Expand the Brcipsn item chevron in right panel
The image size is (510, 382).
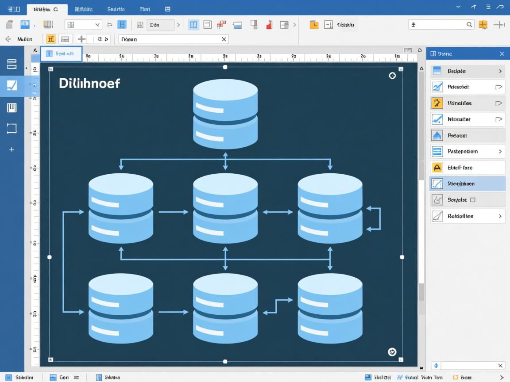tap(500, 71)
